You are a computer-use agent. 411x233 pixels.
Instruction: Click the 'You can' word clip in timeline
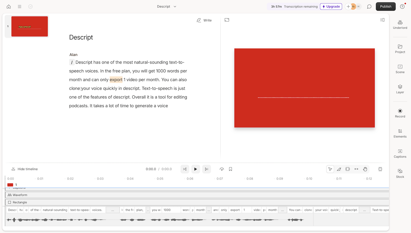coord(295,210)
